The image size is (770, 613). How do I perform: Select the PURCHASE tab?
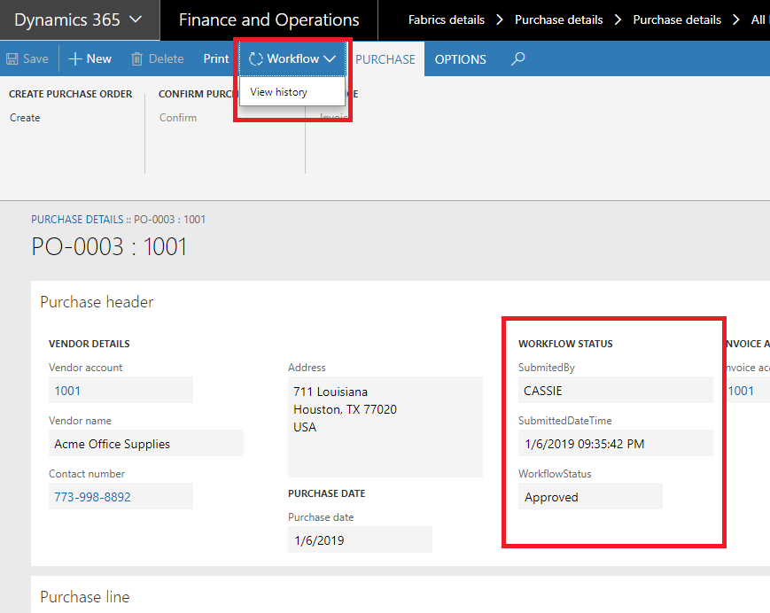point(385,58)
